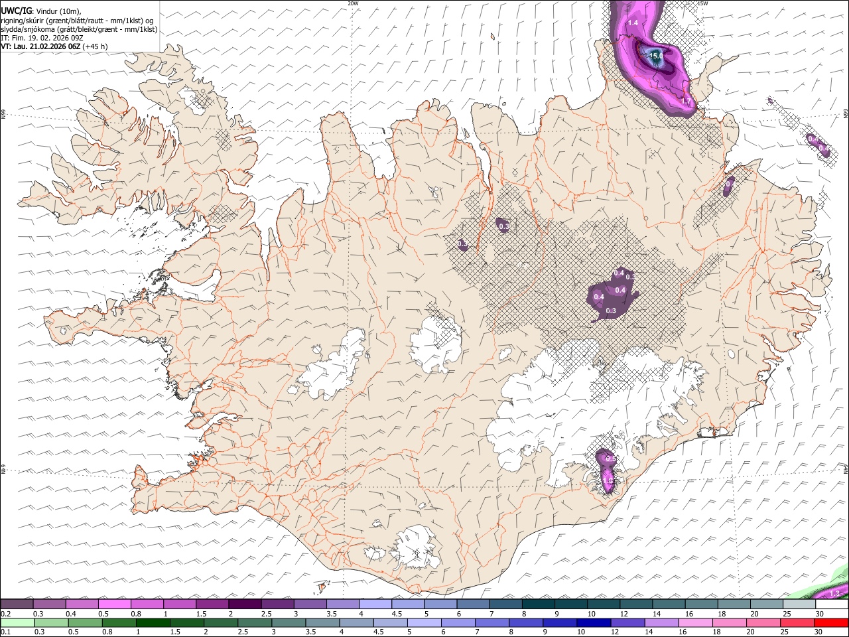This screenshot has height=637, width=849.
Task: Pick the deep navy blue swatch in rain scale
Action: (595, 622)
